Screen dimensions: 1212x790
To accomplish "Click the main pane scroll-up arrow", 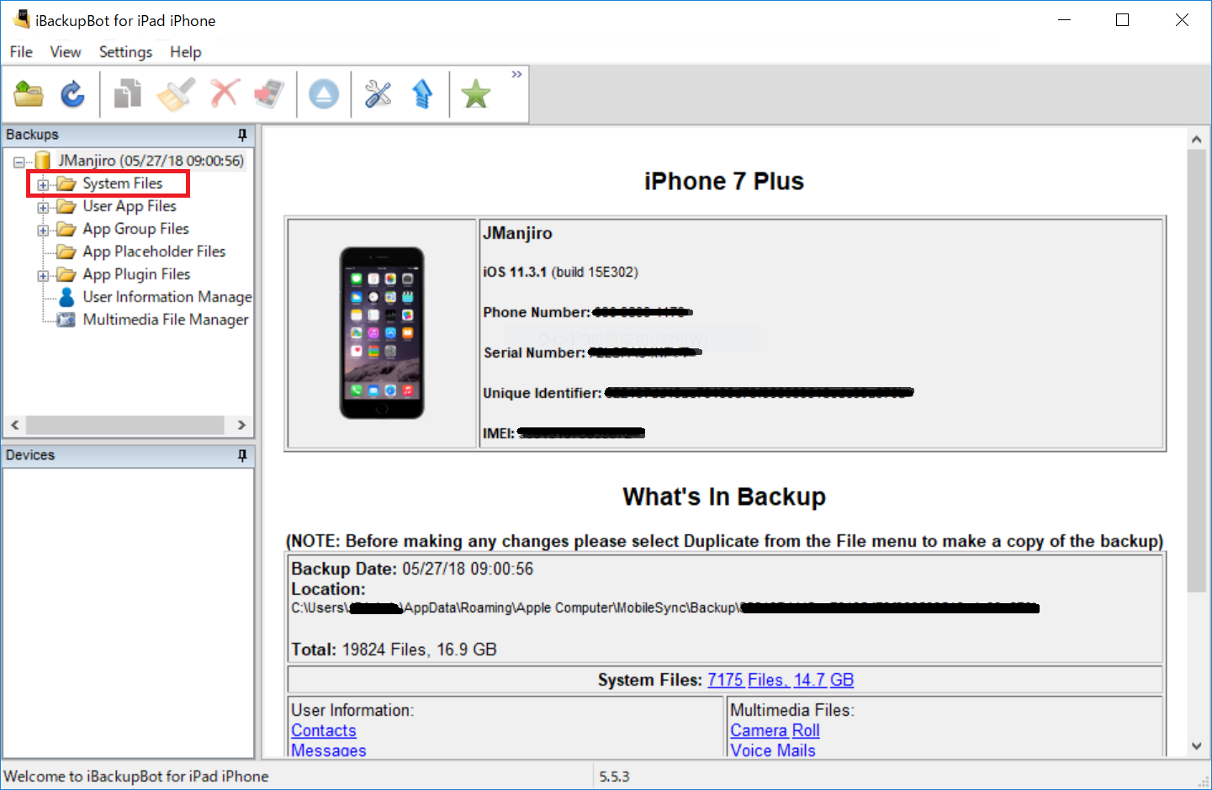I will pyautogui.click(x=1196, y=139).
